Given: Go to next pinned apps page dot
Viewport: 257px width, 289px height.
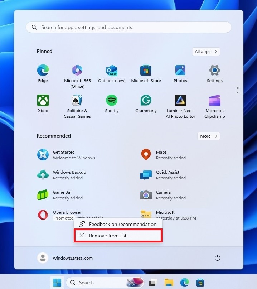Looking at the screenshot, I should pyautogui.click(x=238, y=92).
